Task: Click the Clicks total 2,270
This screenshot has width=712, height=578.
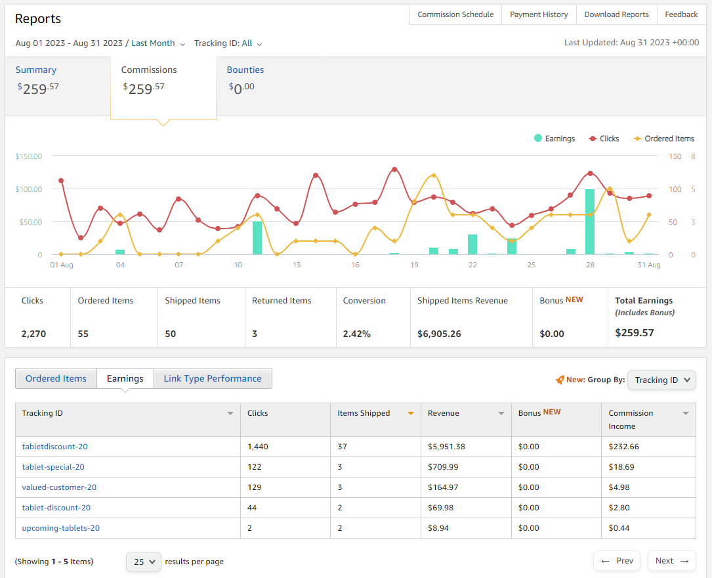Action: 33,334
